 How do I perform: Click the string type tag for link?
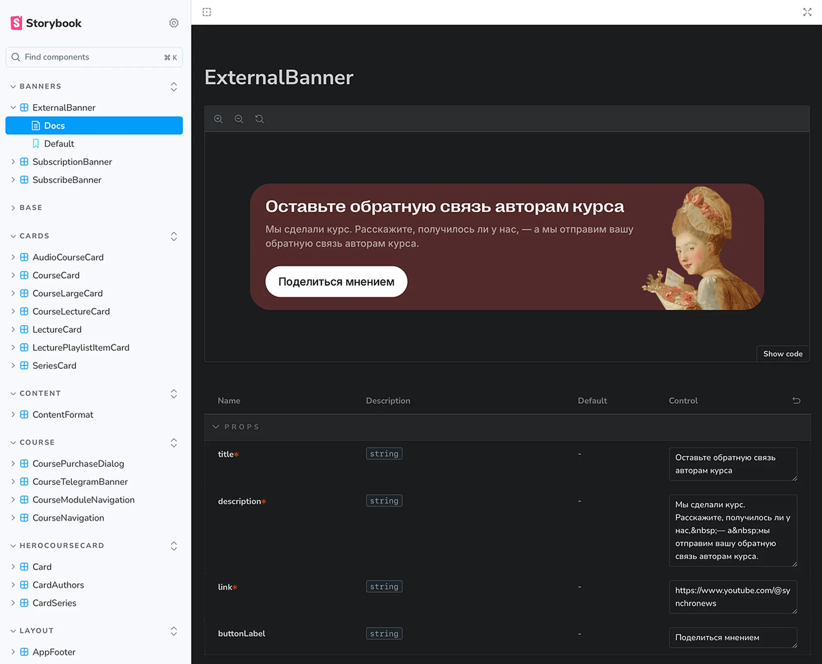pos(384,586)
